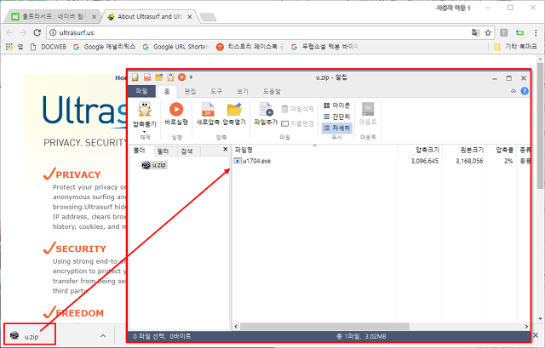Open Chrome three-dot menu
This screenshot has height=348, width=545.
pos(536,32)
